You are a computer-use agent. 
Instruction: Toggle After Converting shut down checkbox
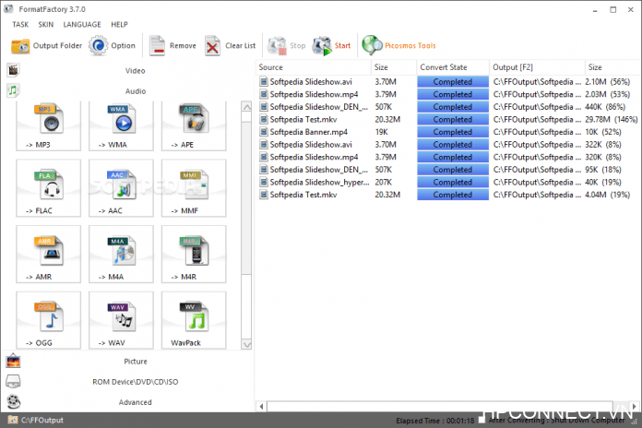(x=481, y=421)
